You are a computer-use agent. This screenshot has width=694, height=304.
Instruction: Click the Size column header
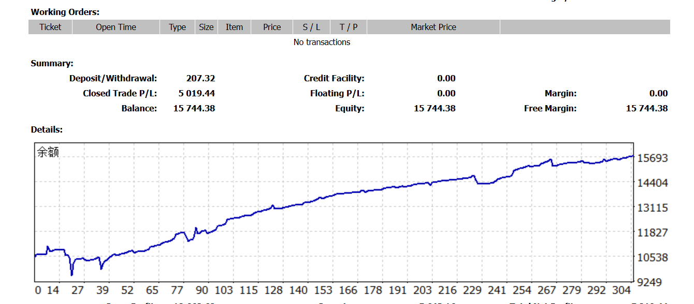click(x=206, y=27)
